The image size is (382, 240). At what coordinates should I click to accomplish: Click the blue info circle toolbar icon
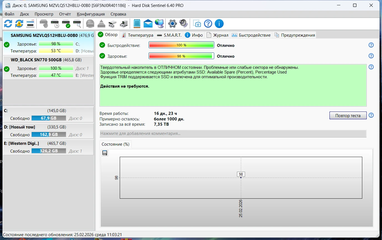pyautogui.click(x=219, y=24)
